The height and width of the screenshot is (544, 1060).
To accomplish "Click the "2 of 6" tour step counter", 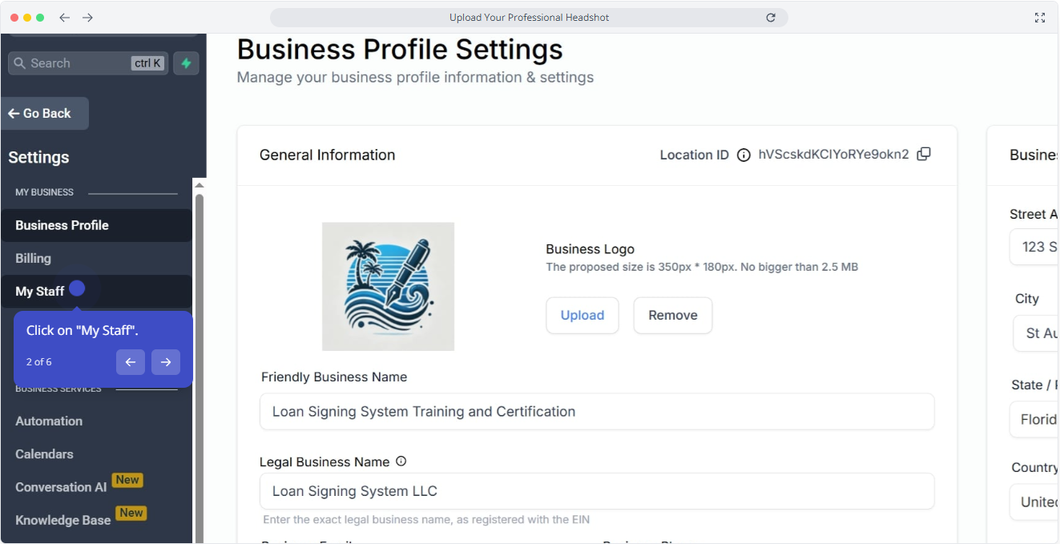I will [38, 362].
